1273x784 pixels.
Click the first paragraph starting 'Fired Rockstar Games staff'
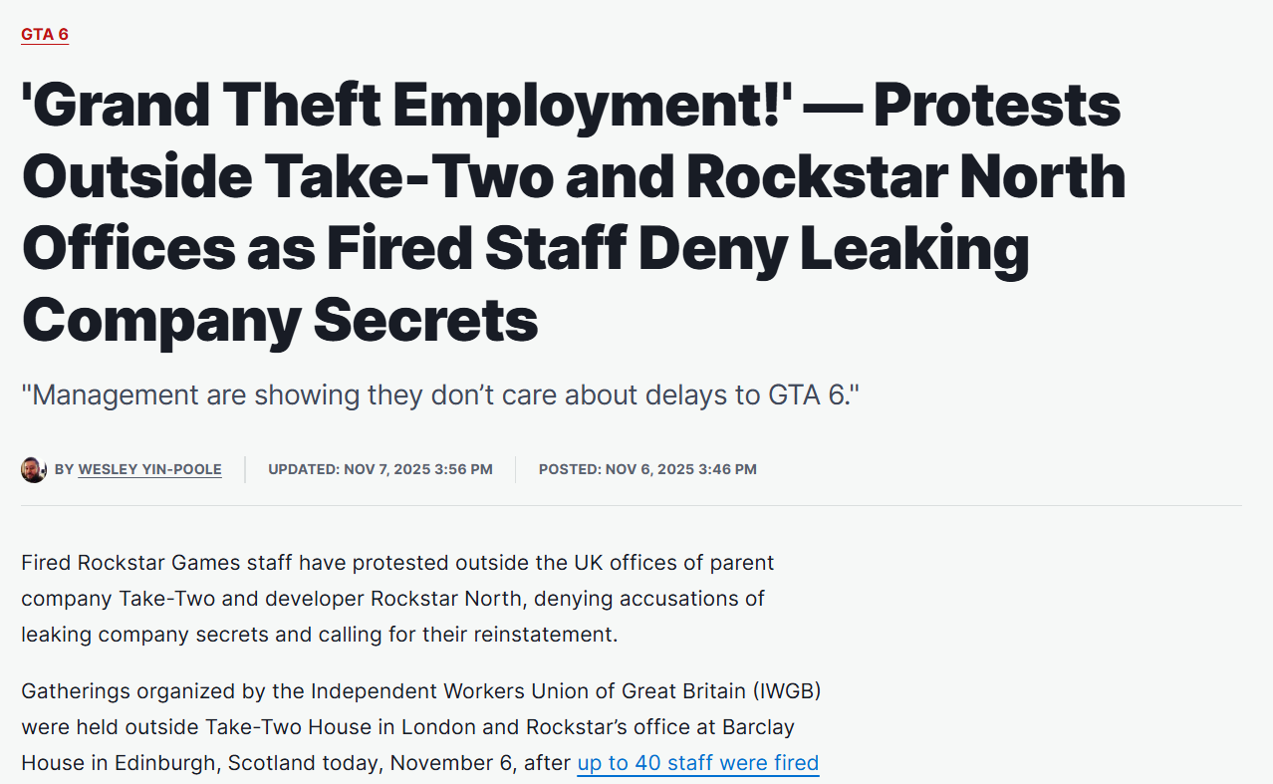click(397, 598)
